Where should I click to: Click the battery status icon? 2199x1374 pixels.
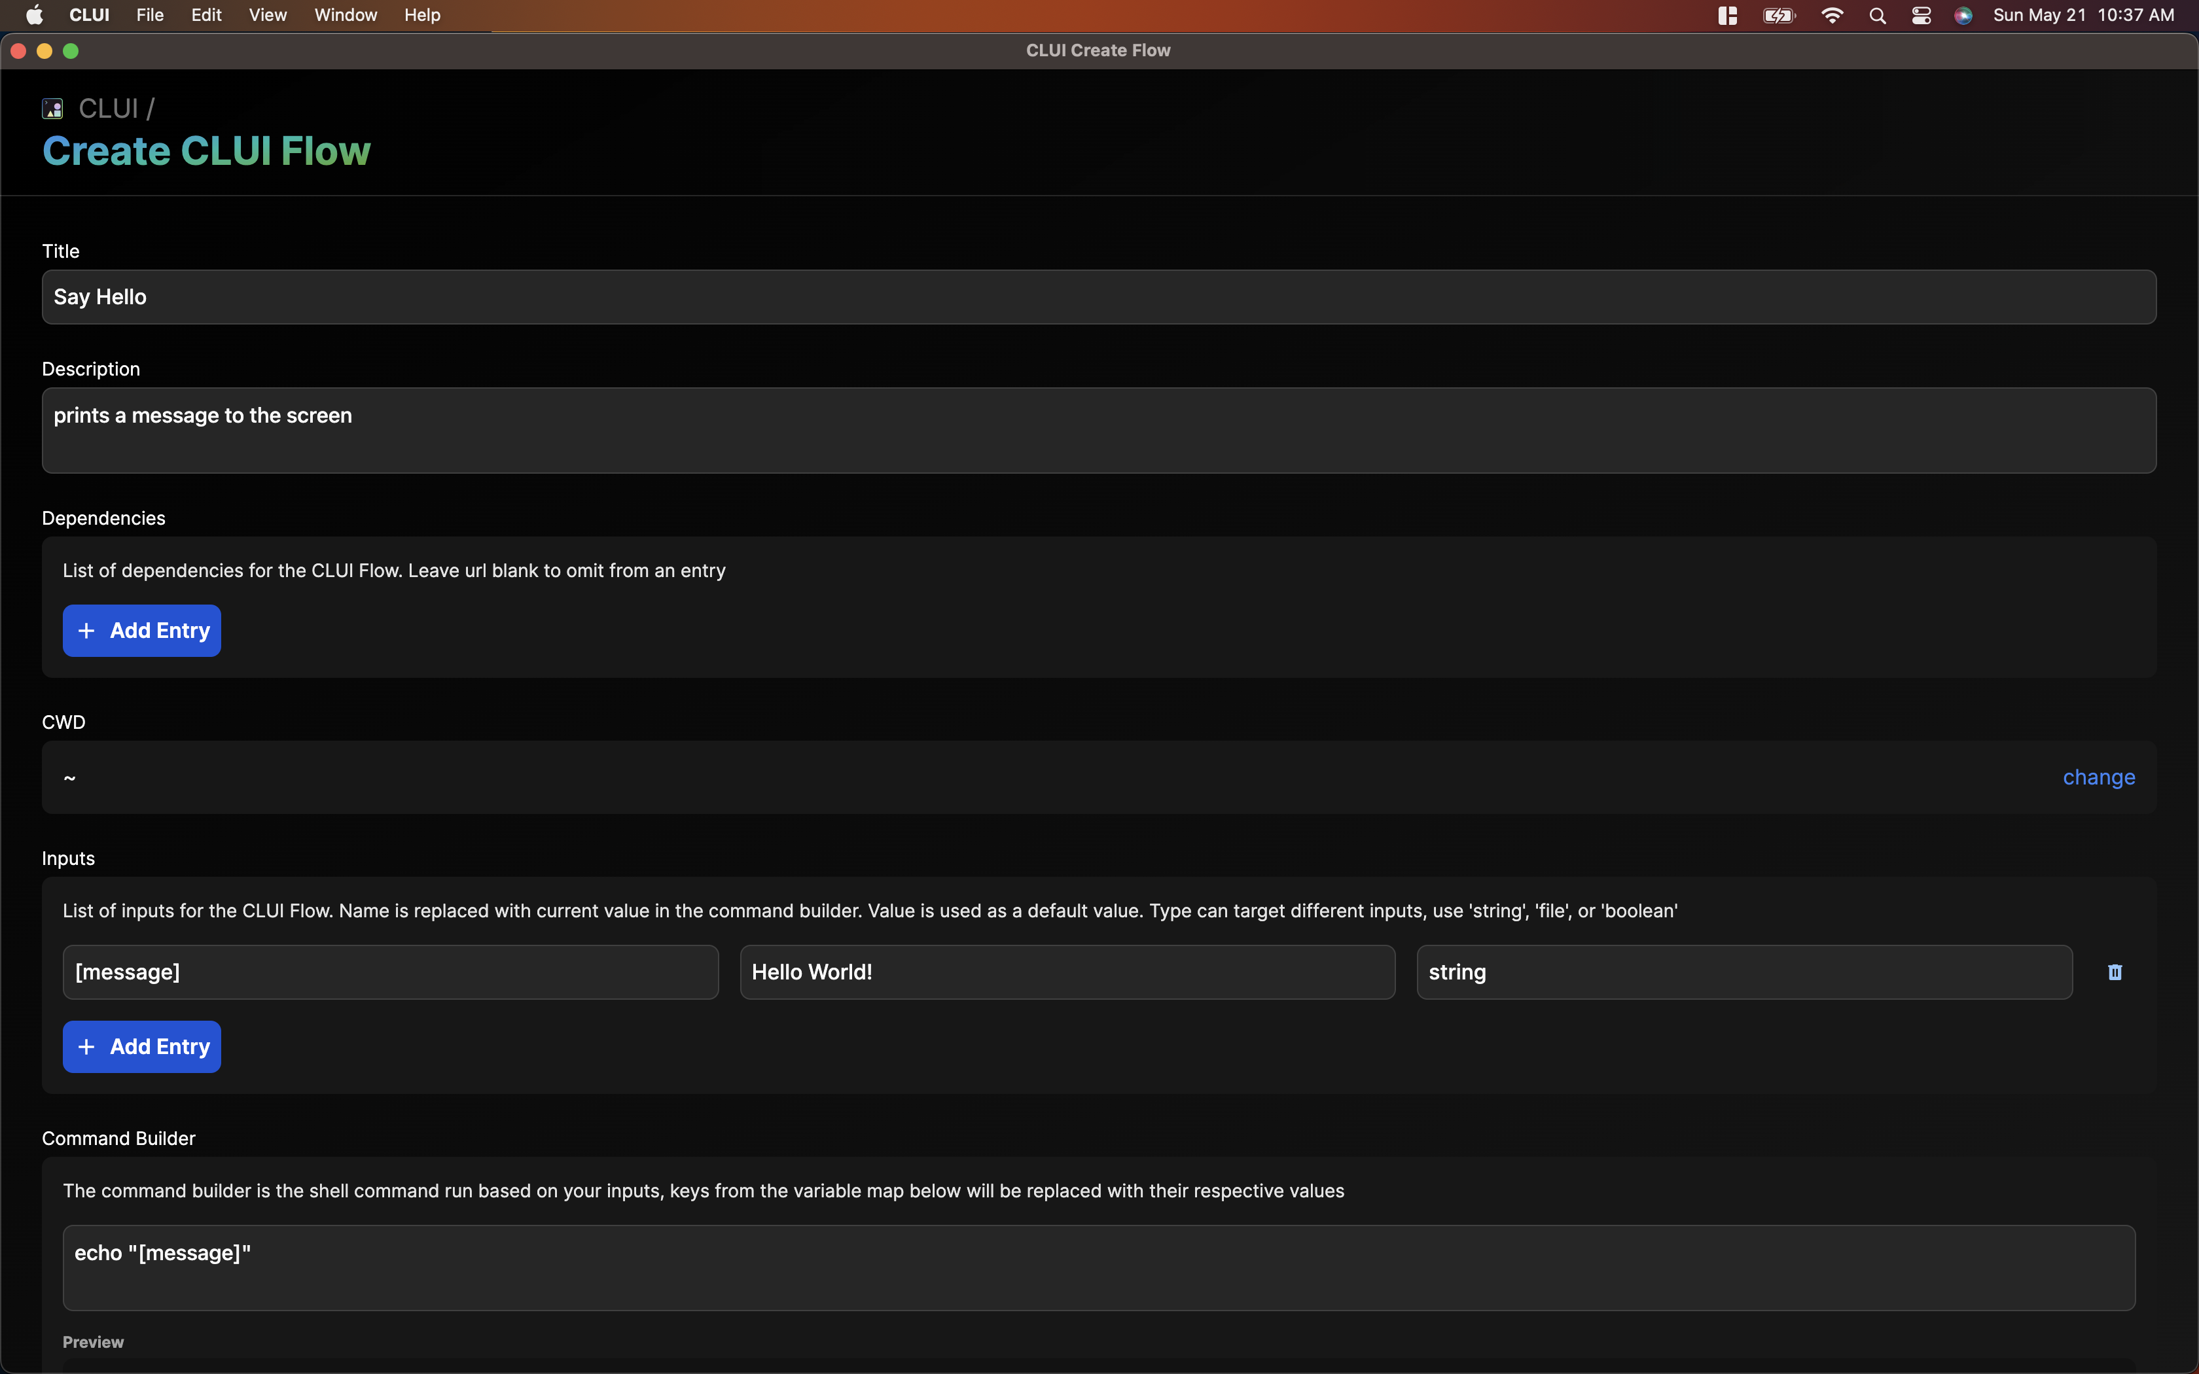click(x=1779, y=16)
